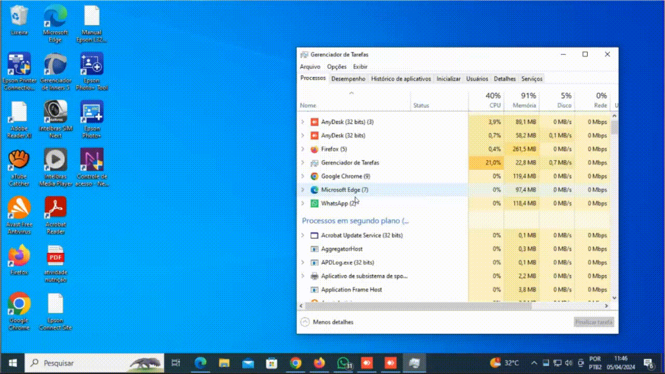Viewport: 665px width, 374px height.
Task: Open Task View in the taskbar
Action: click(176, 363)
